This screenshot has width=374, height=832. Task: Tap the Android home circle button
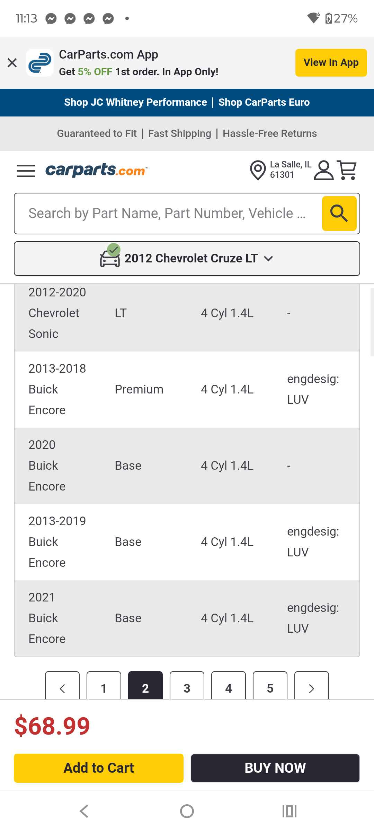click(x=187, y=811)
